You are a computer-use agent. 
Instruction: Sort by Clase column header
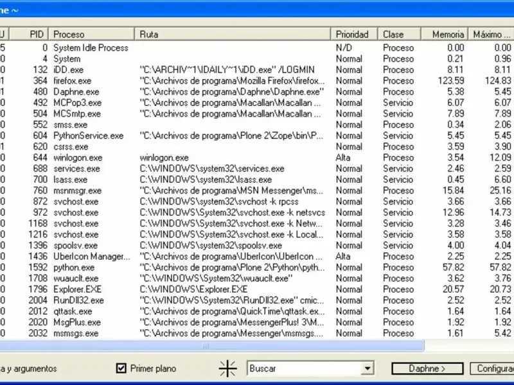click(399, 34)
